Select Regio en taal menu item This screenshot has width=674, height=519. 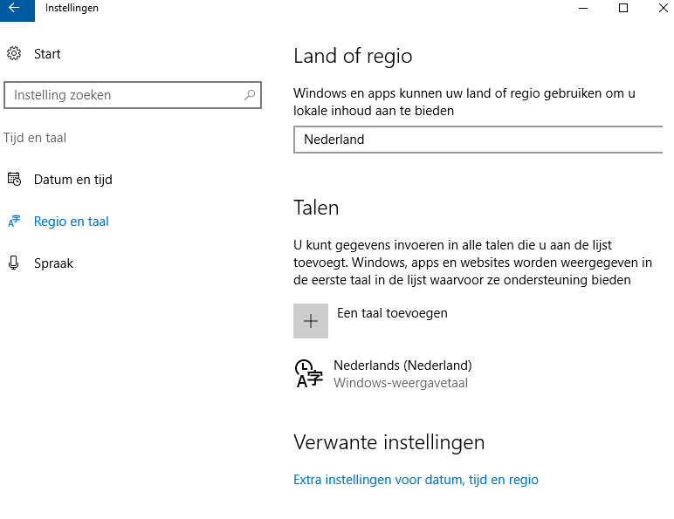(71, 222)
